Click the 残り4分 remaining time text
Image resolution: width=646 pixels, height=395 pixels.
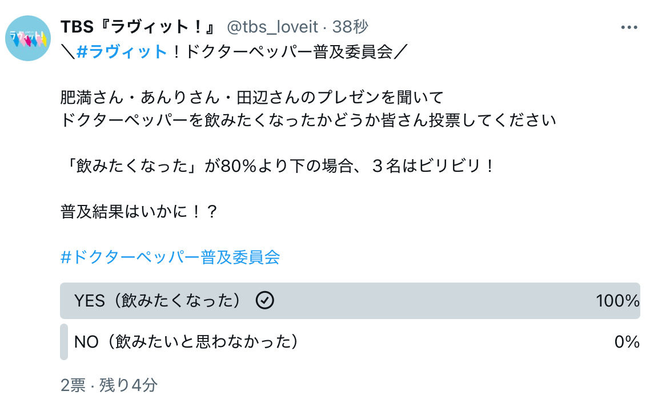(x=128, y=385)
